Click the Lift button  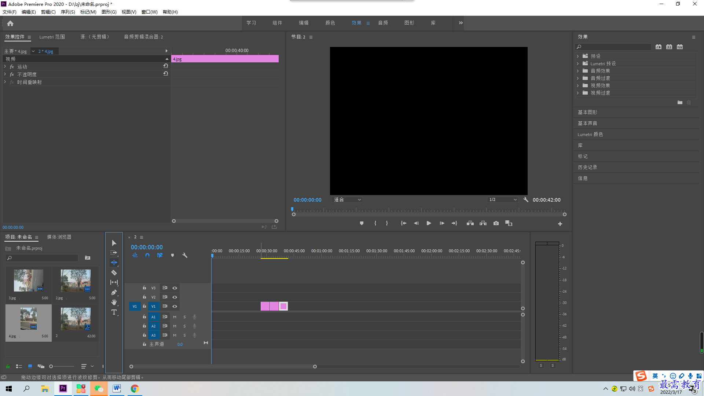point(470,223)
